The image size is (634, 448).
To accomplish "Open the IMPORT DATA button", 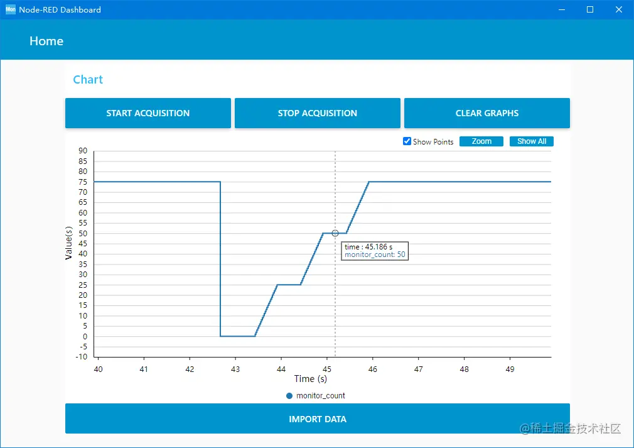I will [318, 418].
